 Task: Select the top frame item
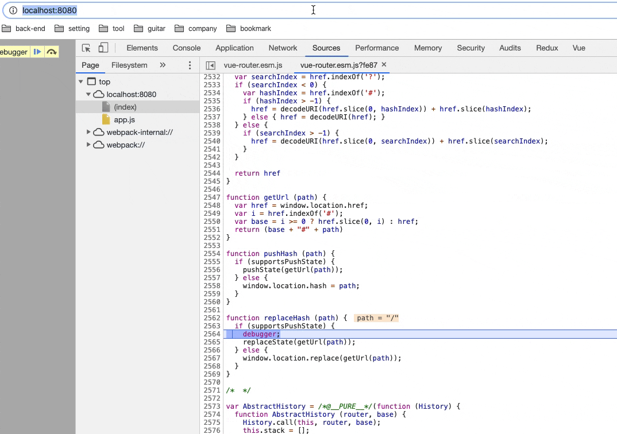105,82
